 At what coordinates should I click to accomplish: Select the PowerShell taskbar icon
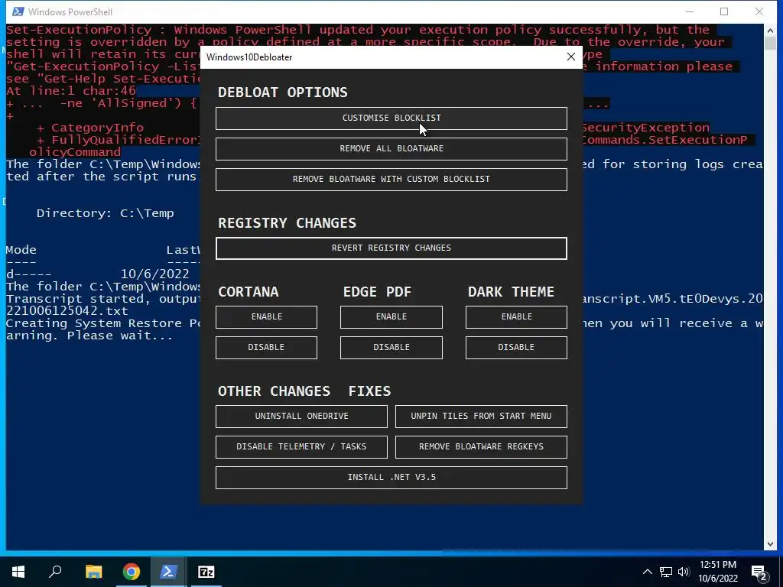click(x=168, y=572)
